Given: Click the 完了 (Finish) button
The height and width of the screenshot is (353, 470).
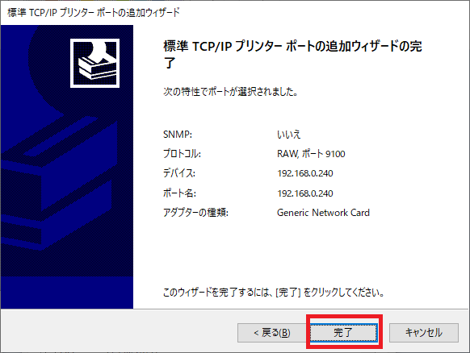Looking at the screenshot, I should coord(343,332).
